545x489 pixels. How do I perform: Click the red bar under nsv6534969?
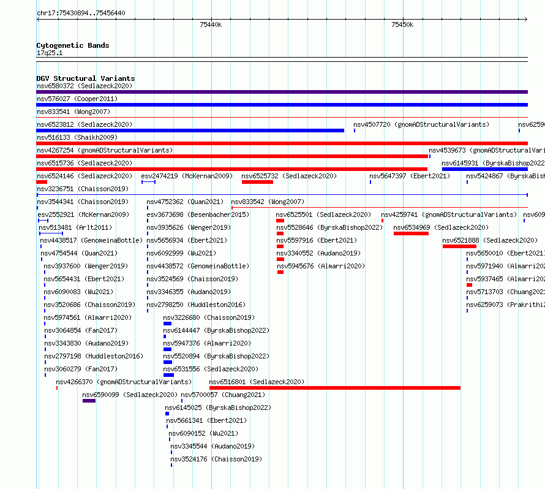coord(411,233)
